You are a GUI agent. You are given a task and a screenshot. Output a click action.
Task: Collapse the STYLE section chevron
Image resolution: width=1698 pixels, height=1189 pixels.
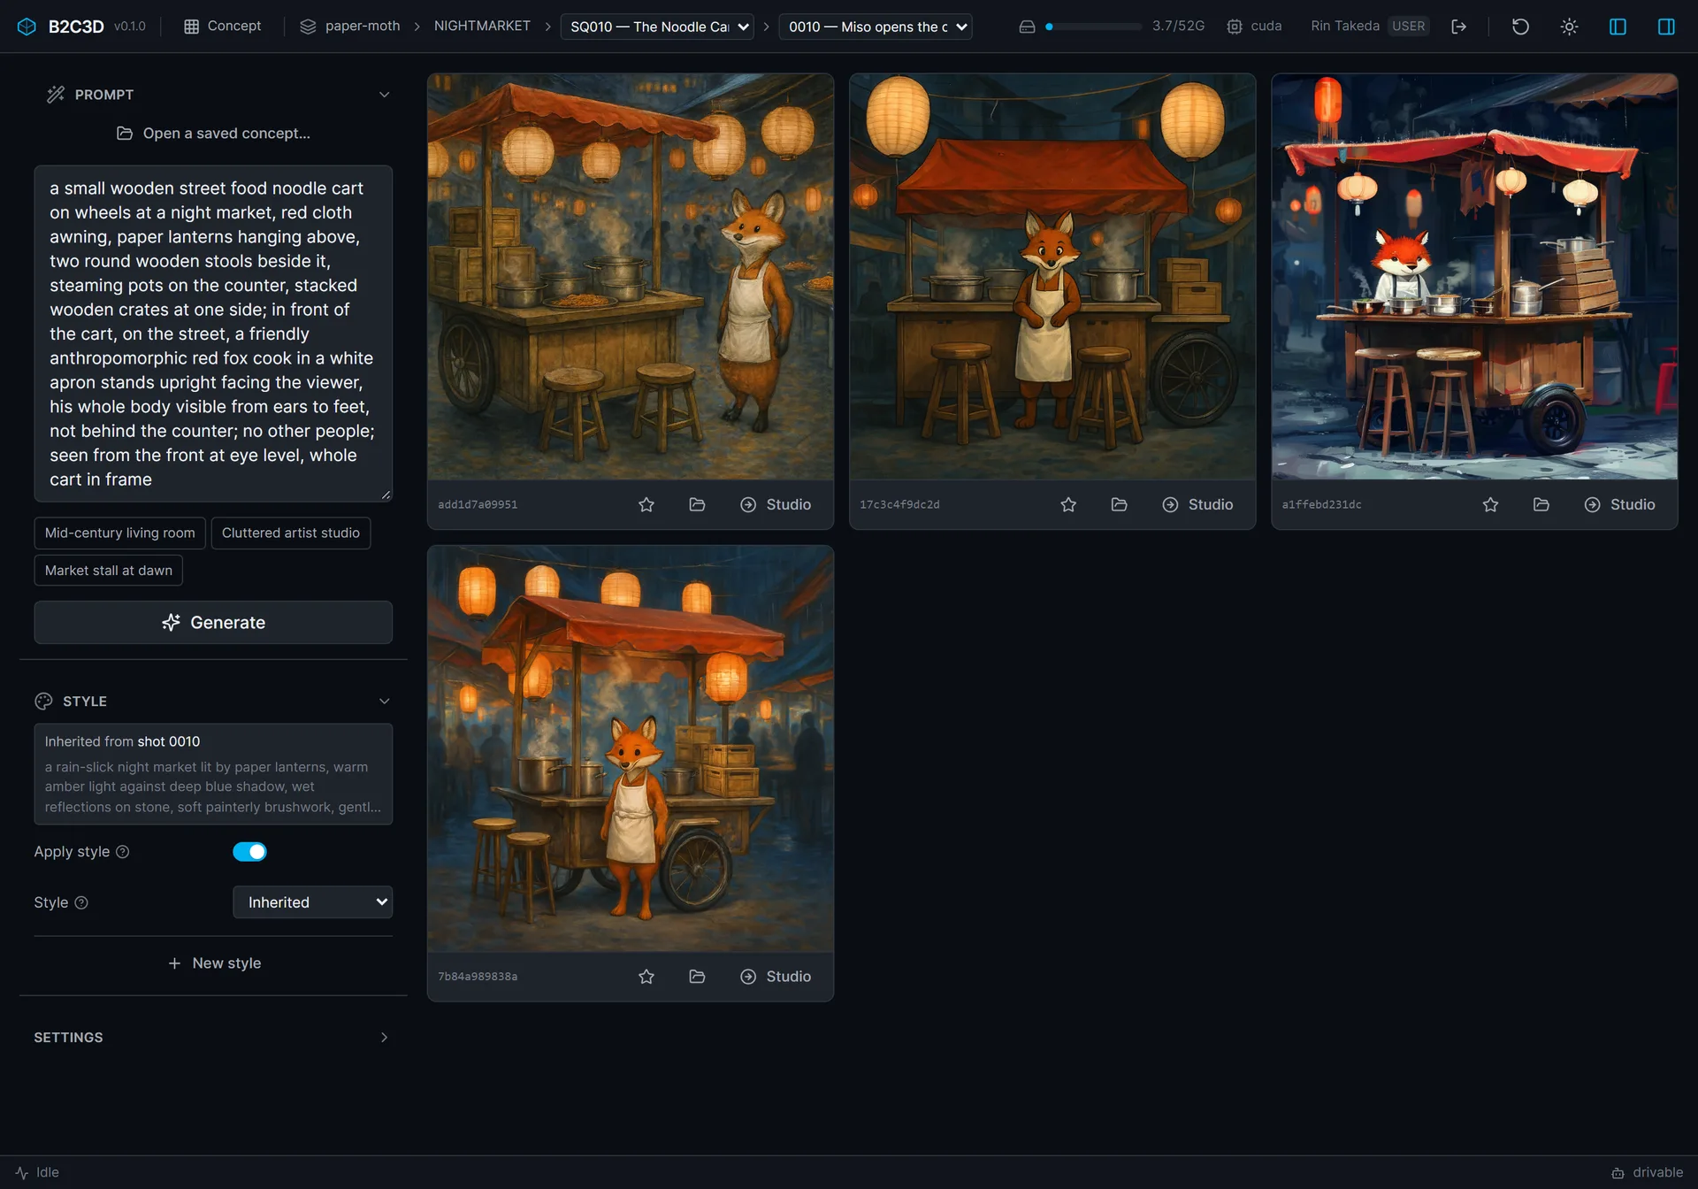point(384,701)
